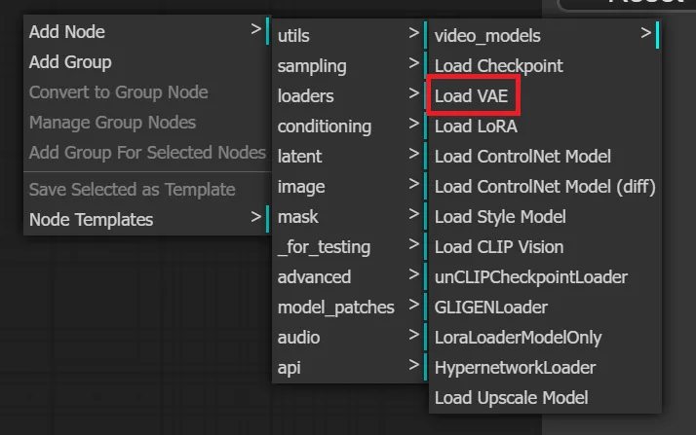The width and height of the screenshot is (696, 435).
Task: Open the _for_testing category
Action: tap(347, 247)
